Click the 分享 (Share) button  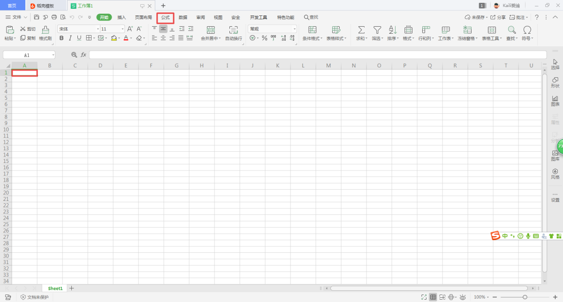tap(498, 17)
